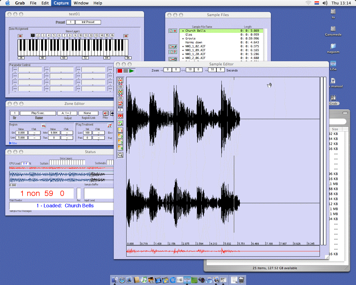Viewport: 356px width, 285px height.
Task: Click the magnifier zoom tool icon
Action: coord(120,155)
